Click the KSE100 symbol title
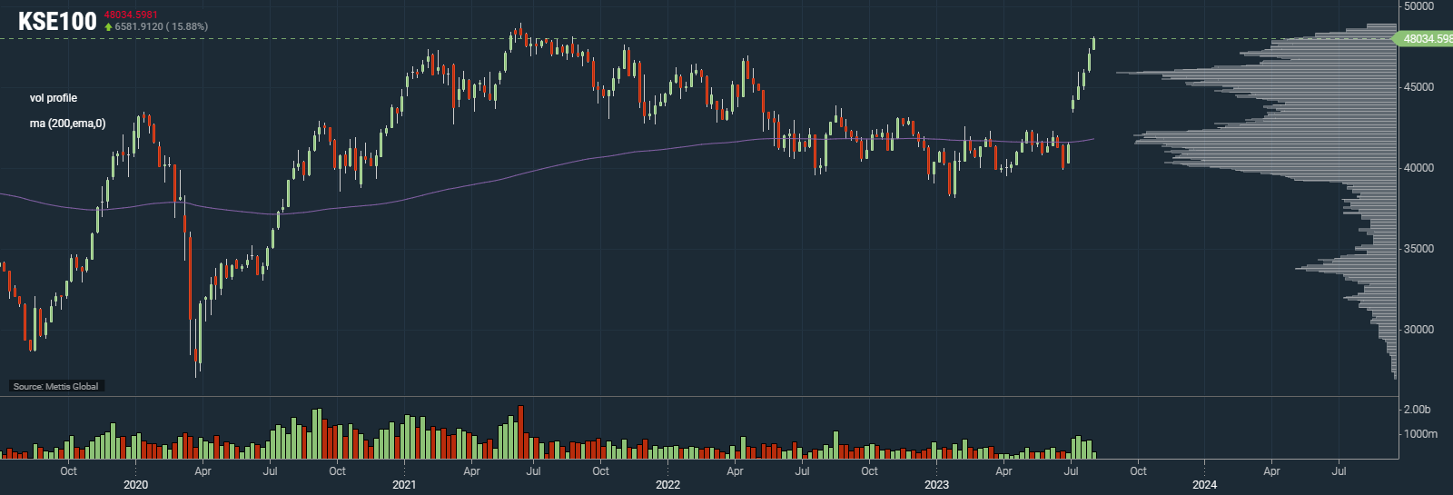 [56, 22]
